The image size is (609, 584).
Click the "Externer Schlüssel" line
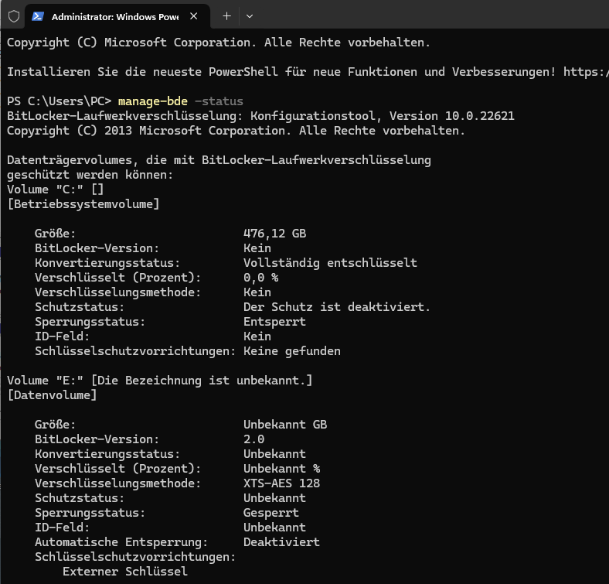click(125, 572)
